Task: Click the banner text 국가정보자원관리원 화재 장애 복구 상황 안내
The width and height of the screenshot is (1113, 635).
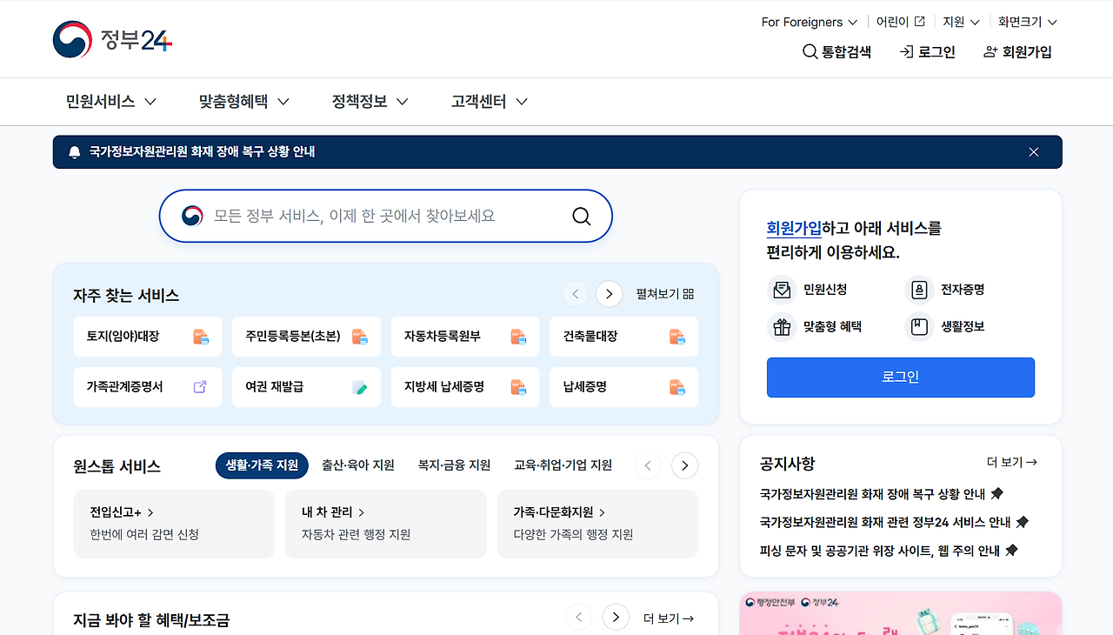Action: 202,152
